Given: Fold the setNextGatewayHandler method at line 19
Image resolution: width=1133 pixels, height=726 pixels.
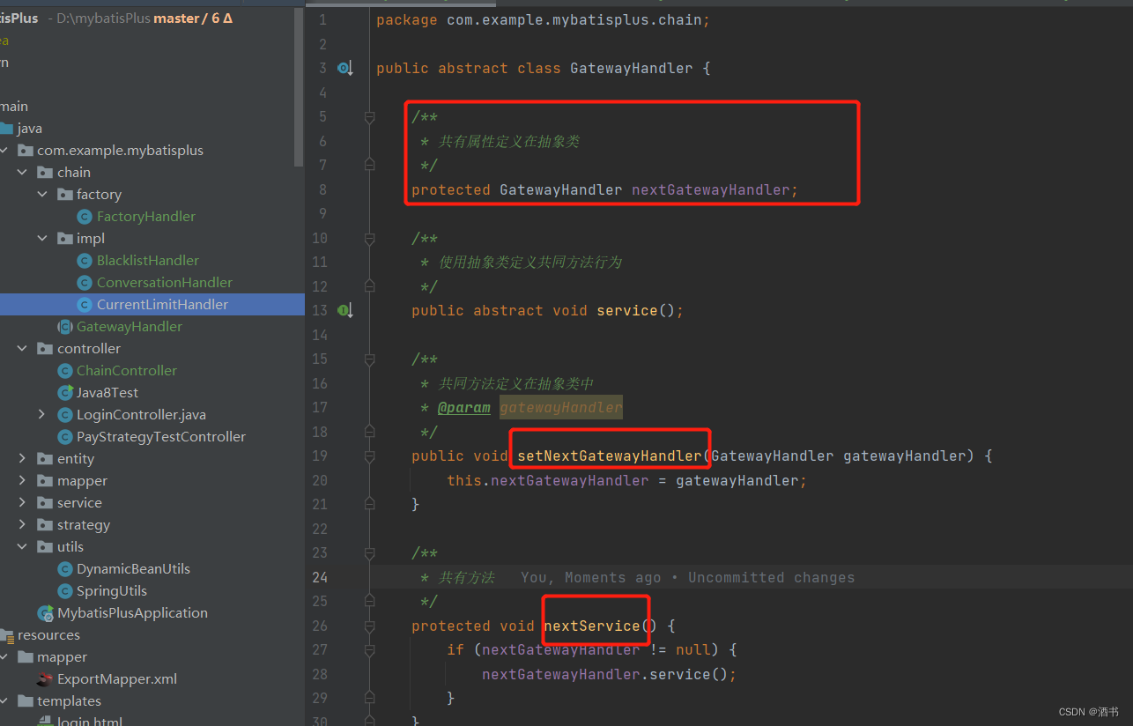Looking at the screenshot, I should click(x=370, y=456).
